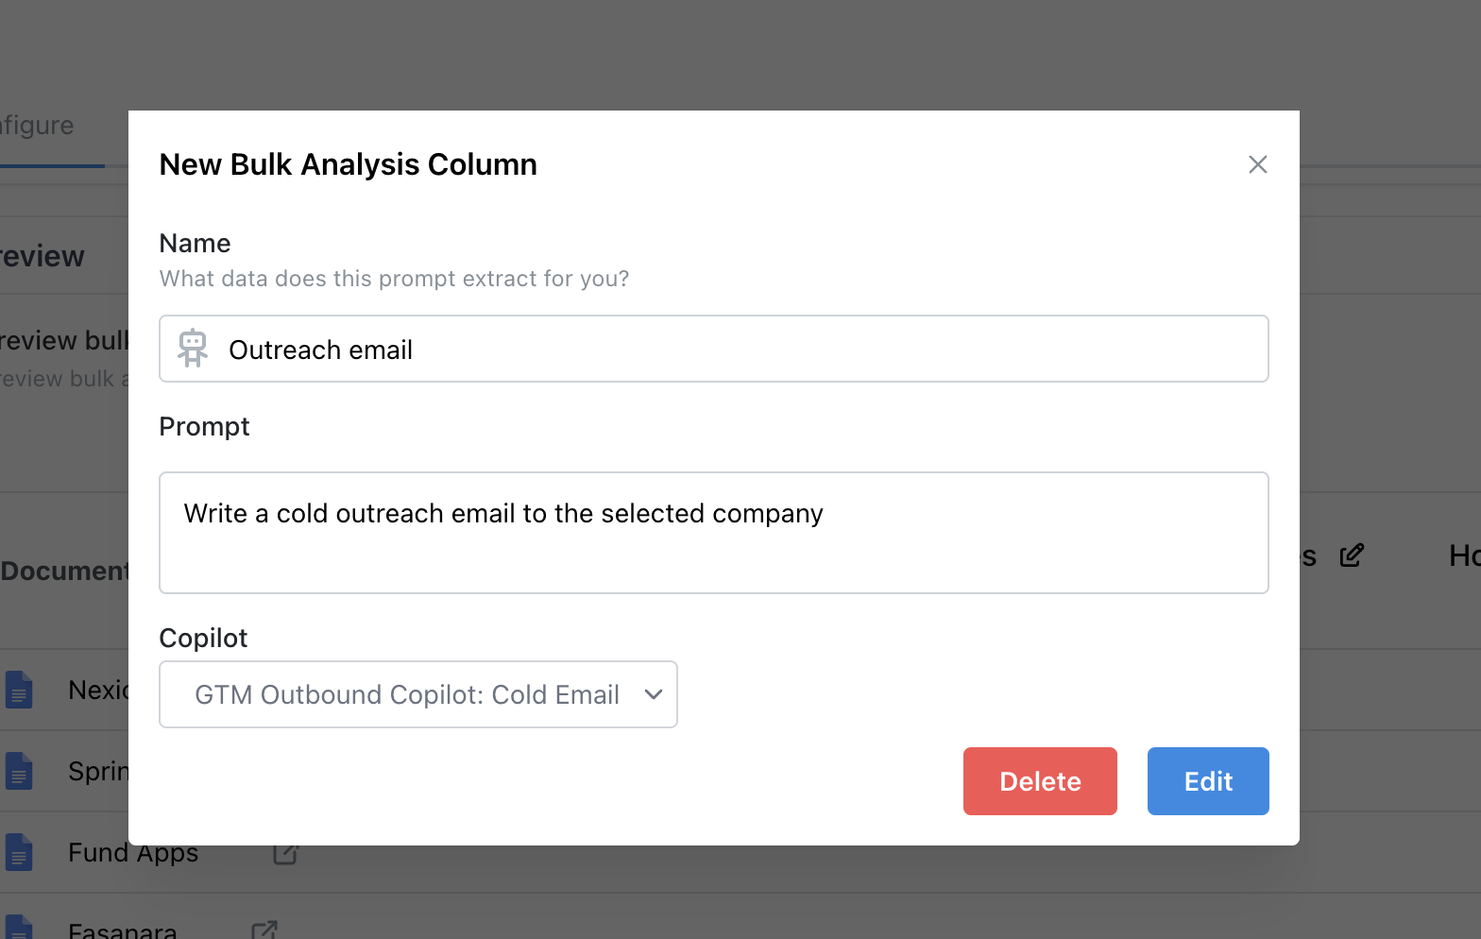The width and height of the screenshot is (1481, 939).
Task: Click the Fund Apps document file icon
Action: (19, 853)
